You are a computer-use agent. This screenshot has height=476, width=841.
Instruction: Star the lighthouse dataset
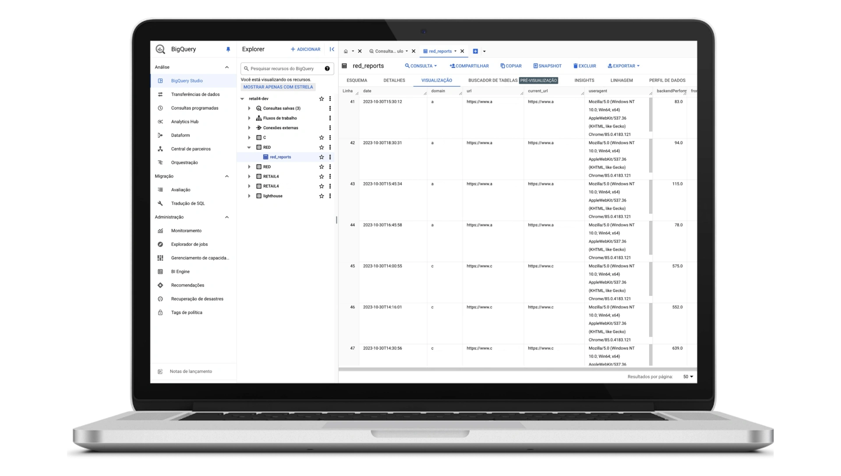(322, 196)
